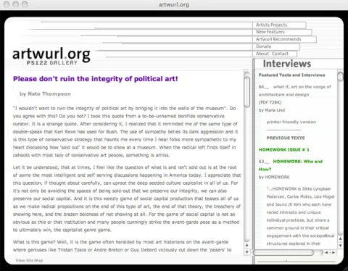Image resolution: width=348 pixels, height=271 pixels.
Task: Click the paragraph starting 'Let it be understood'
Action: point(127,199)
